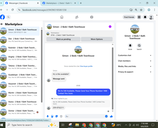Open Angely chat in conversation list
The image size is (158, 128).
(x=20, y=58)
